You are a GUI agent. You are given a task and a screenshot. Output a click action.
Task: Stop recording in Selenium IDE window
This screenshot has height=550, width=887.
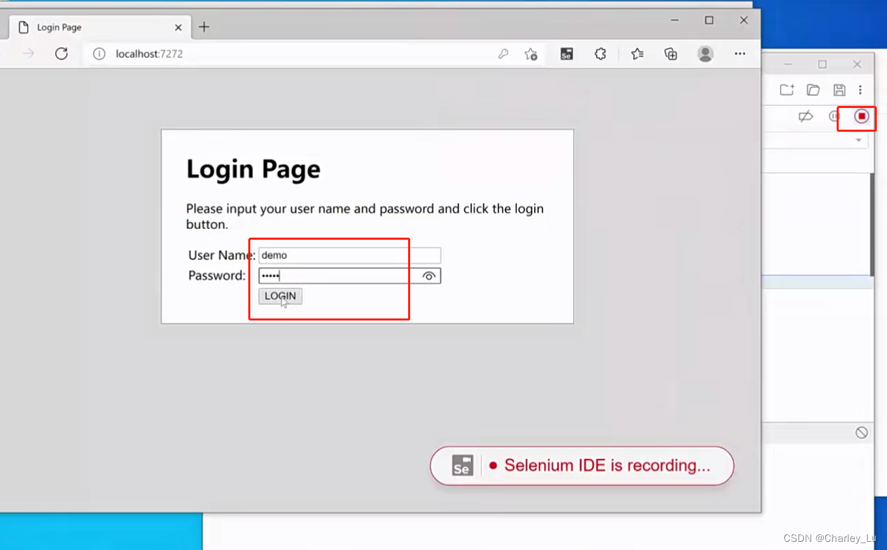point(862,117)
